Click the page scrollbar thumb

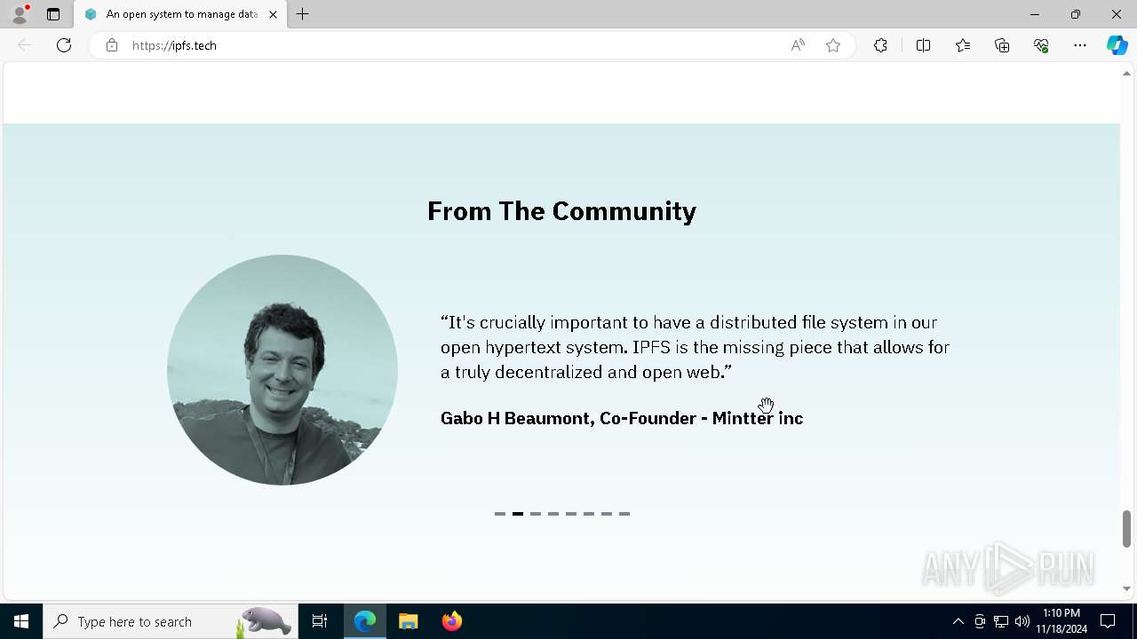pos(1126,529)
